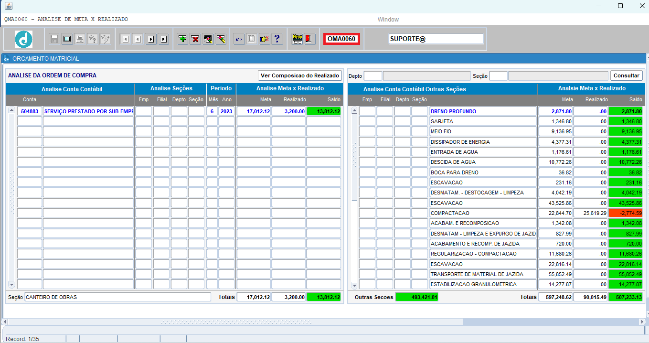Jump to last record icon
Screen dimensions: 649x343
point(164,39)
